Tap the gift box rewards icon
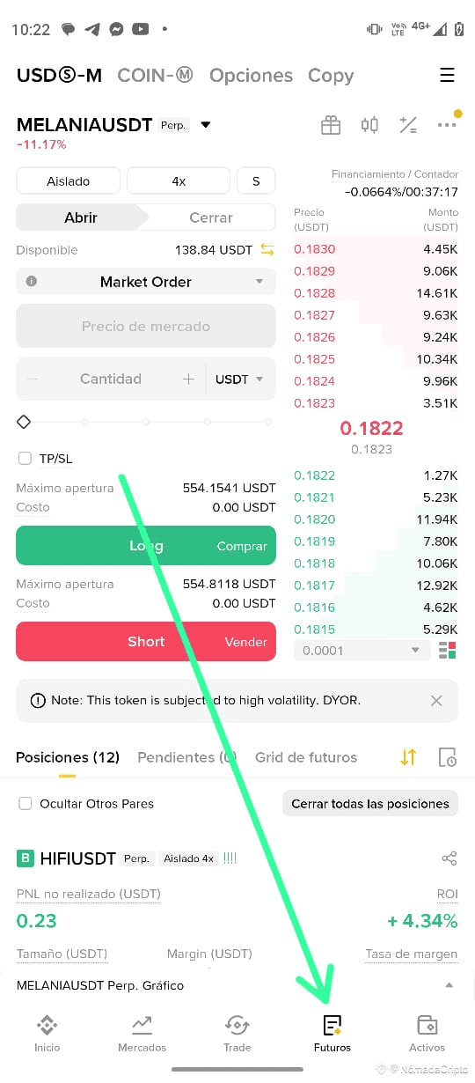Viewport: 475px width, 1083px height. [x=331, y=125]
